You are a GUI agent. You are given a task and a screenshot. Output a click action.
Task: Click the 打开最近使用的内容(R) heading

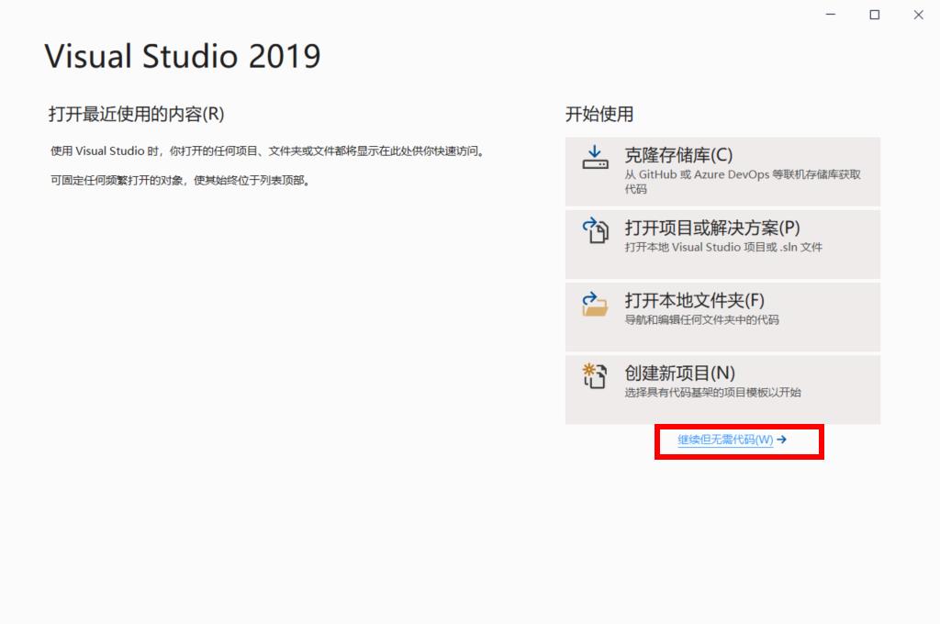click(x=136, y=114)
